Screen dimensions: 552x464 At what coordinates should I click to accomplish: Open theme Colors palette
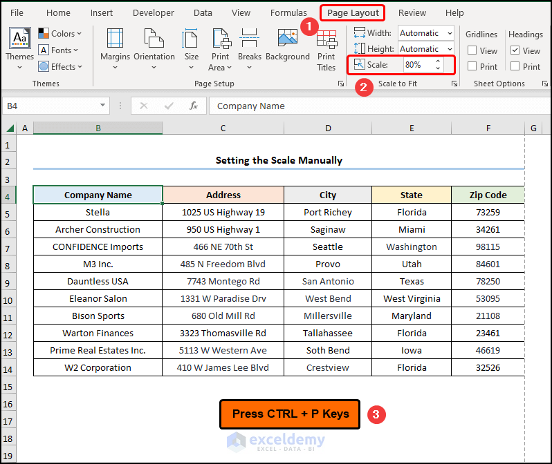(60, 34)
